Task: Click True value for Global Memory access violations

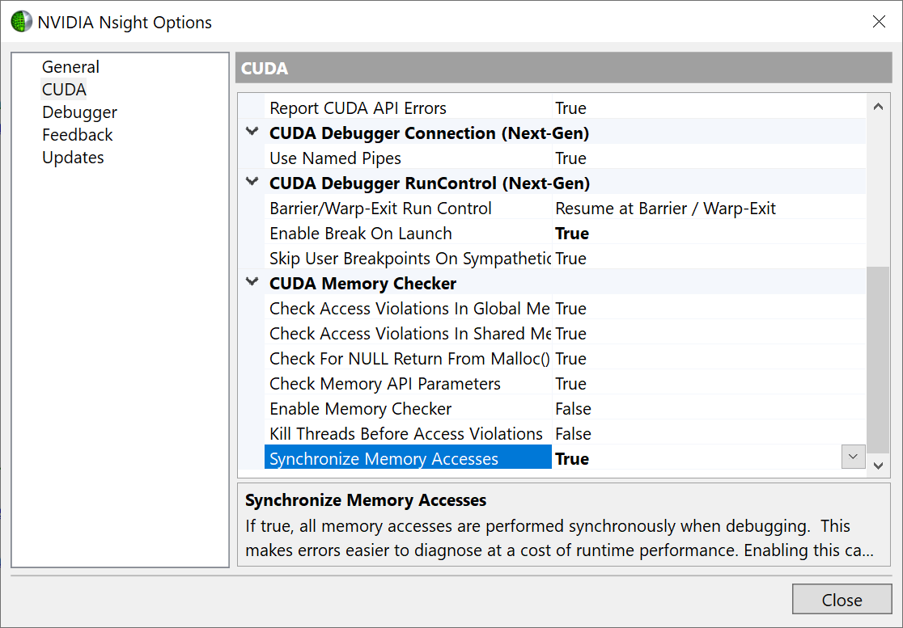Action: (570, 308)
